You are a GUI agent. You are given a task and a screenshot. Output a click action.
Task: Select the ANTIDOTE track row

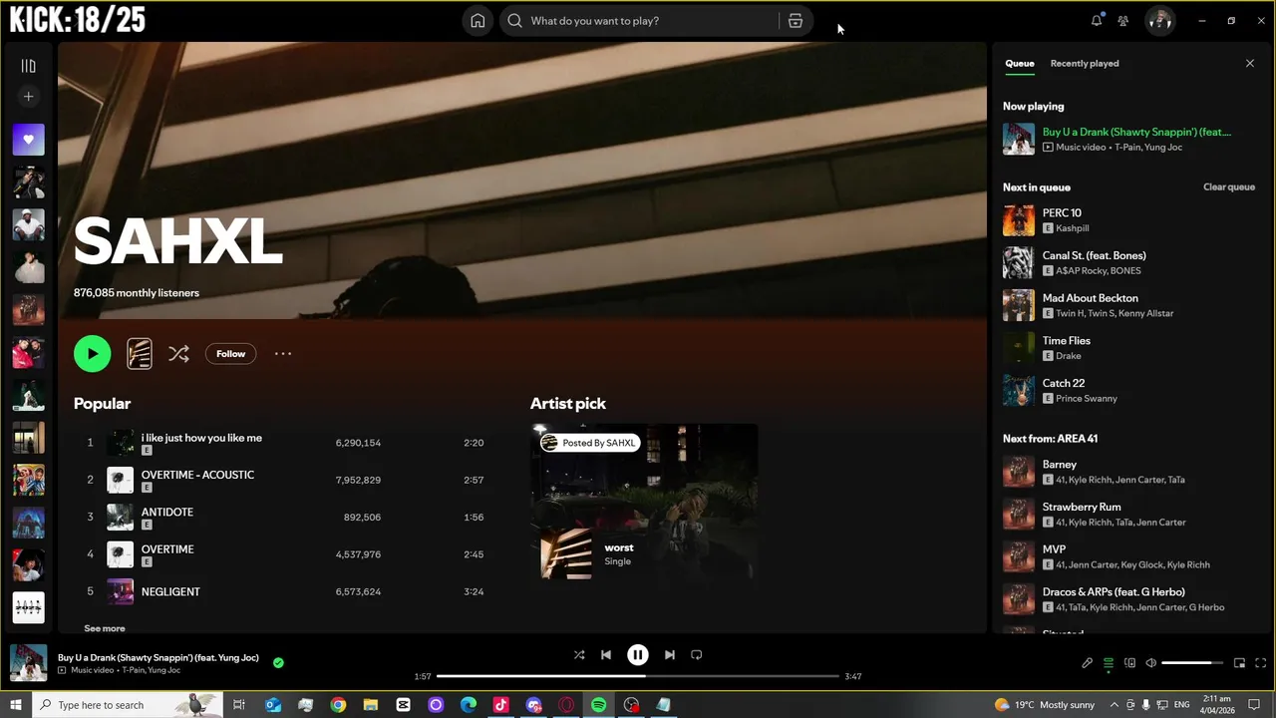coord(284,517)
